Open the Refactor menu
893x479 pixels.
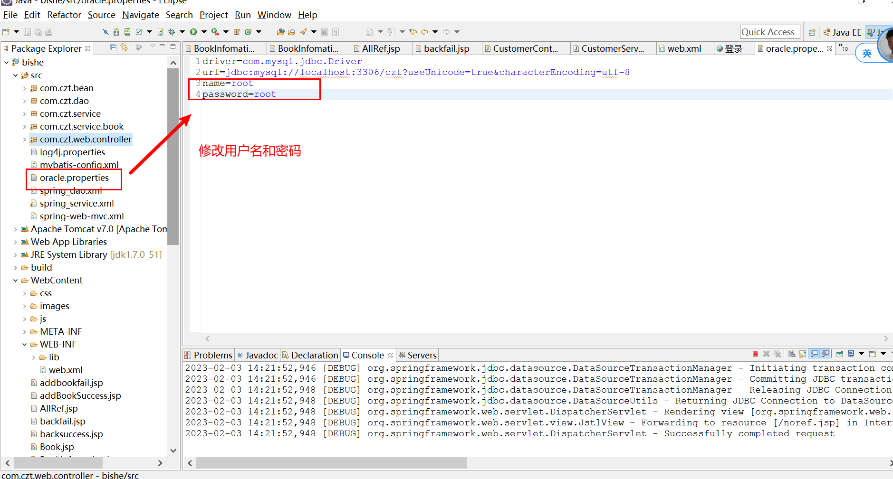(x=64, y=15)
